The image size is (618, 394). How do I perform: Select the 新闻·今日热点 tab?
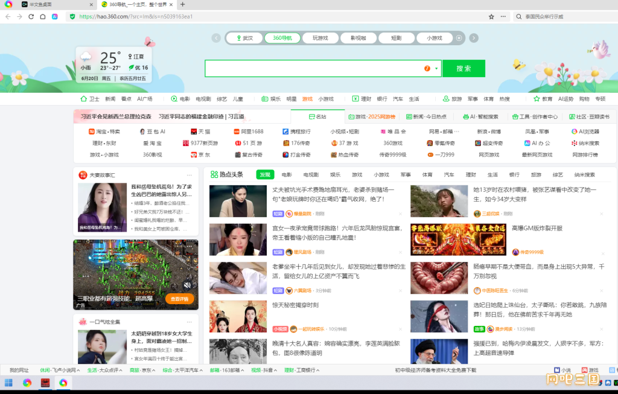point(427,116)
